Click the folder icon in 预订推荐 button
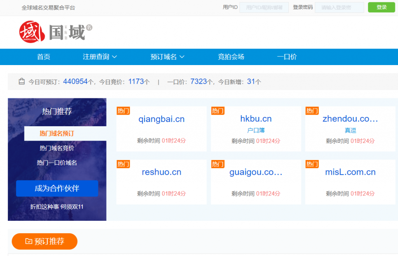Screen dimensions: 398x256 [x=29, y=241]
